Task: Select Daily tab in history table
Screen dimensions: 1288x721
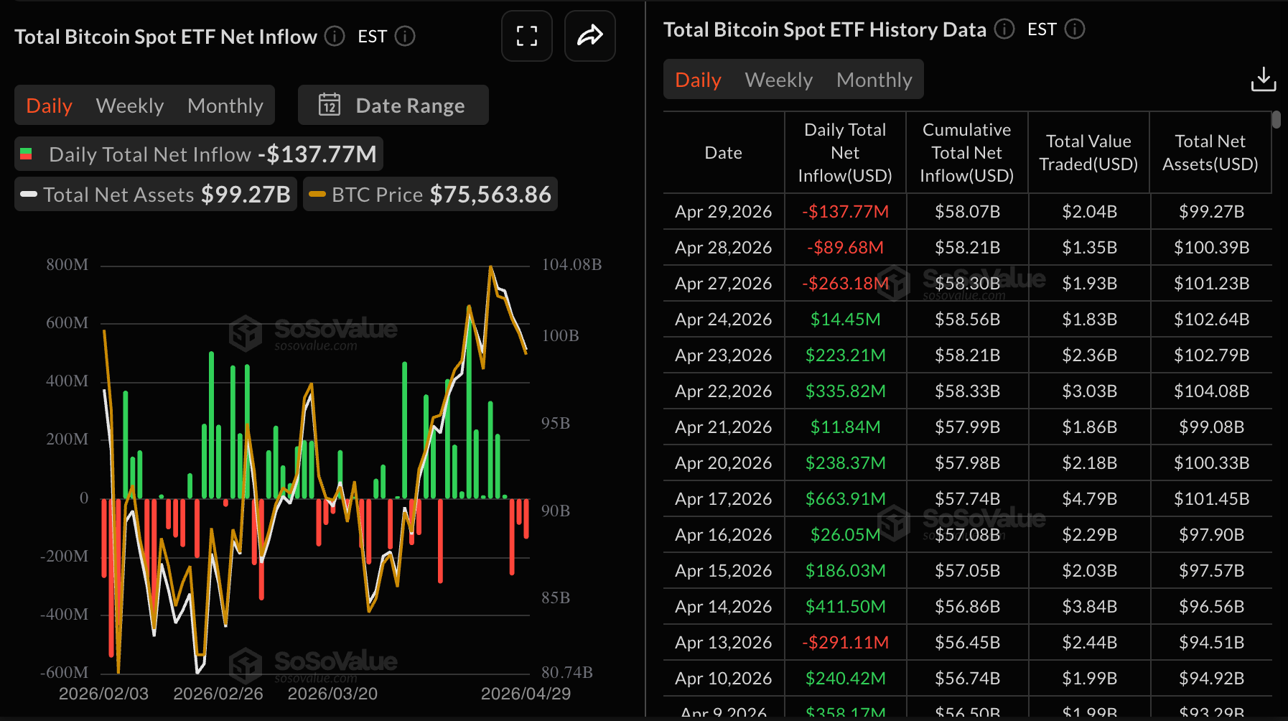Action: click(x=698, y=80)
